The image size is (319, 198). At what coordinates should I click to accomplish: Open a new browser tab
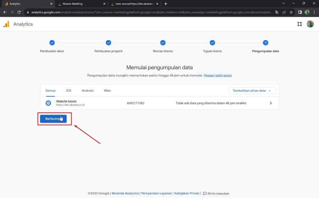point(166,4)
